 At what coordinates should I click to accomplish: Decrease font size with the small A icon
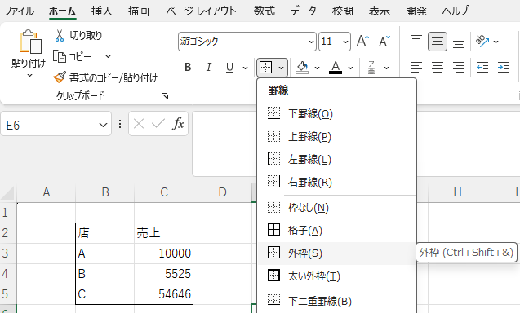(x=384, y=41)
